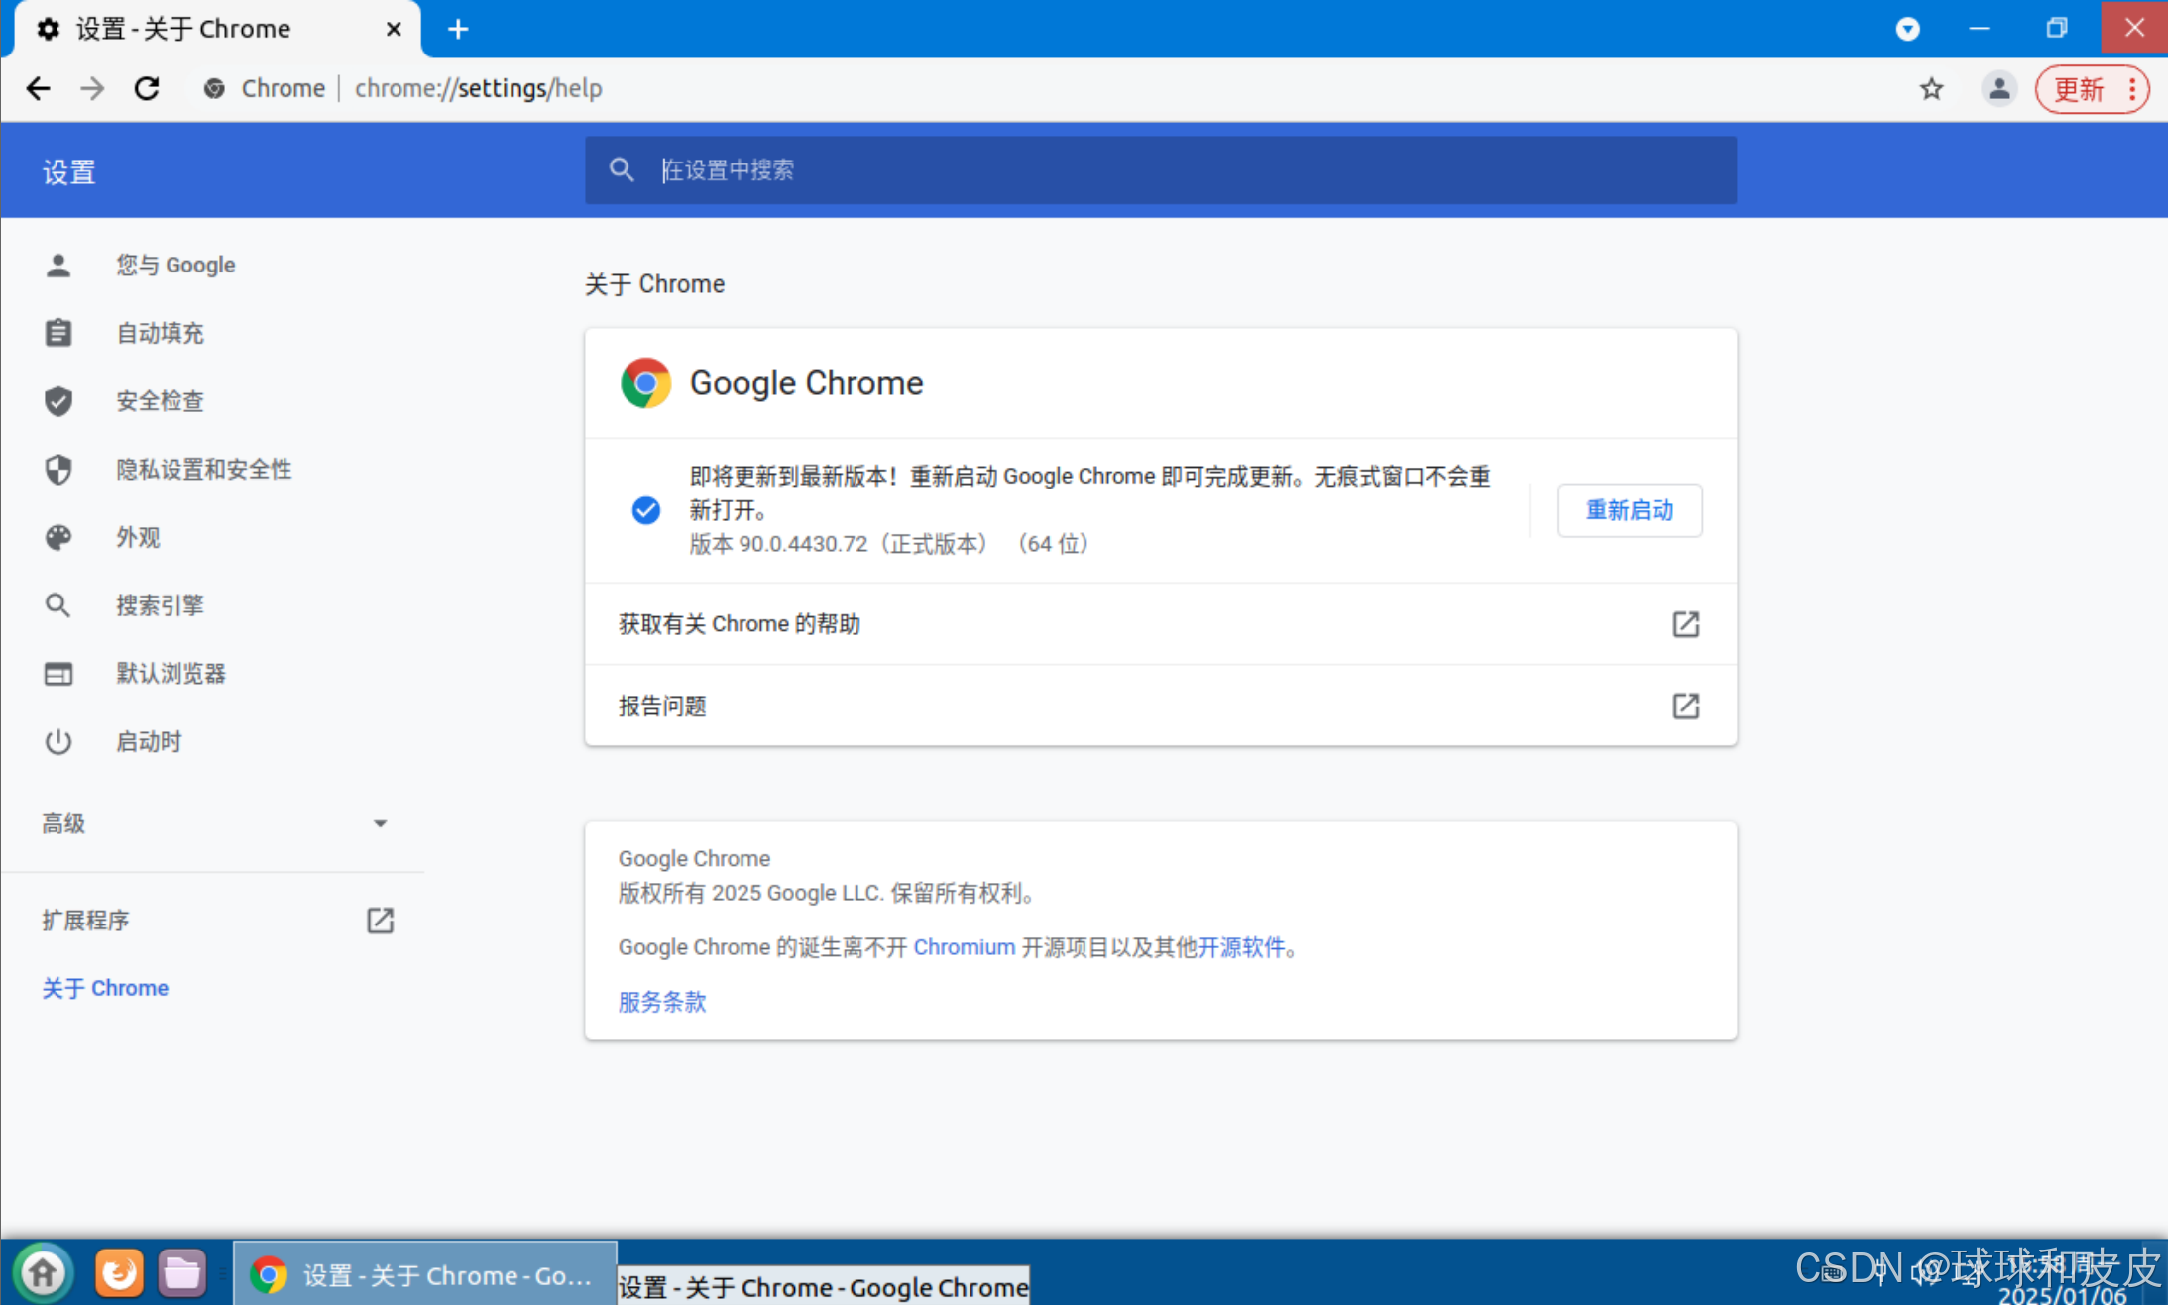Bookmark this page with star icon
Viewport: 2168px width, 1305px height.
tap(1931, 88)
